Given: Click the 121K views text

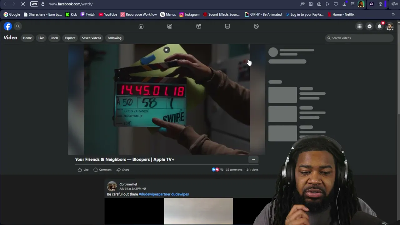Looking at the screenshot, I should pyautogui.click(x=252, y=170).
